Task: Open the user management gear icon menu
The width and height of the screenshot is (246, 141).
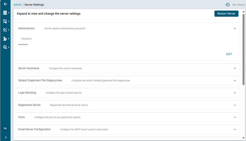Action: 5,39
